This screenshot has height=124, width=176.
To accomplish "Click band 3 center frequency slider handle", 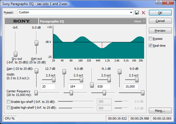I will pyautogui.click(x=104, y=93).
